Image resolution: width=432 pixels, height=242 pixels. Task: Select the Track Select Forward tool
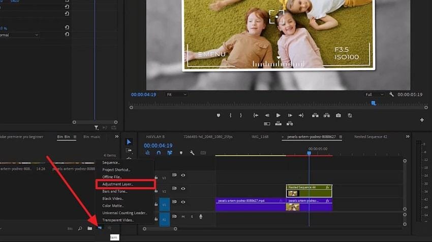[129, 150]
